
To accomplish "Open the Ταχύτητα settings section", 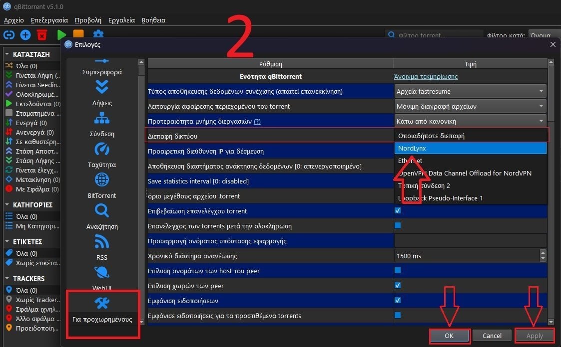I will click(102, 155).
